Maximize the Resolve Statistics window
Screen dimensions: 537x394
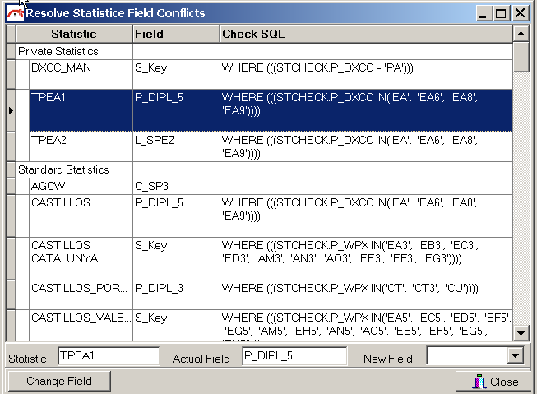(501, 13)
